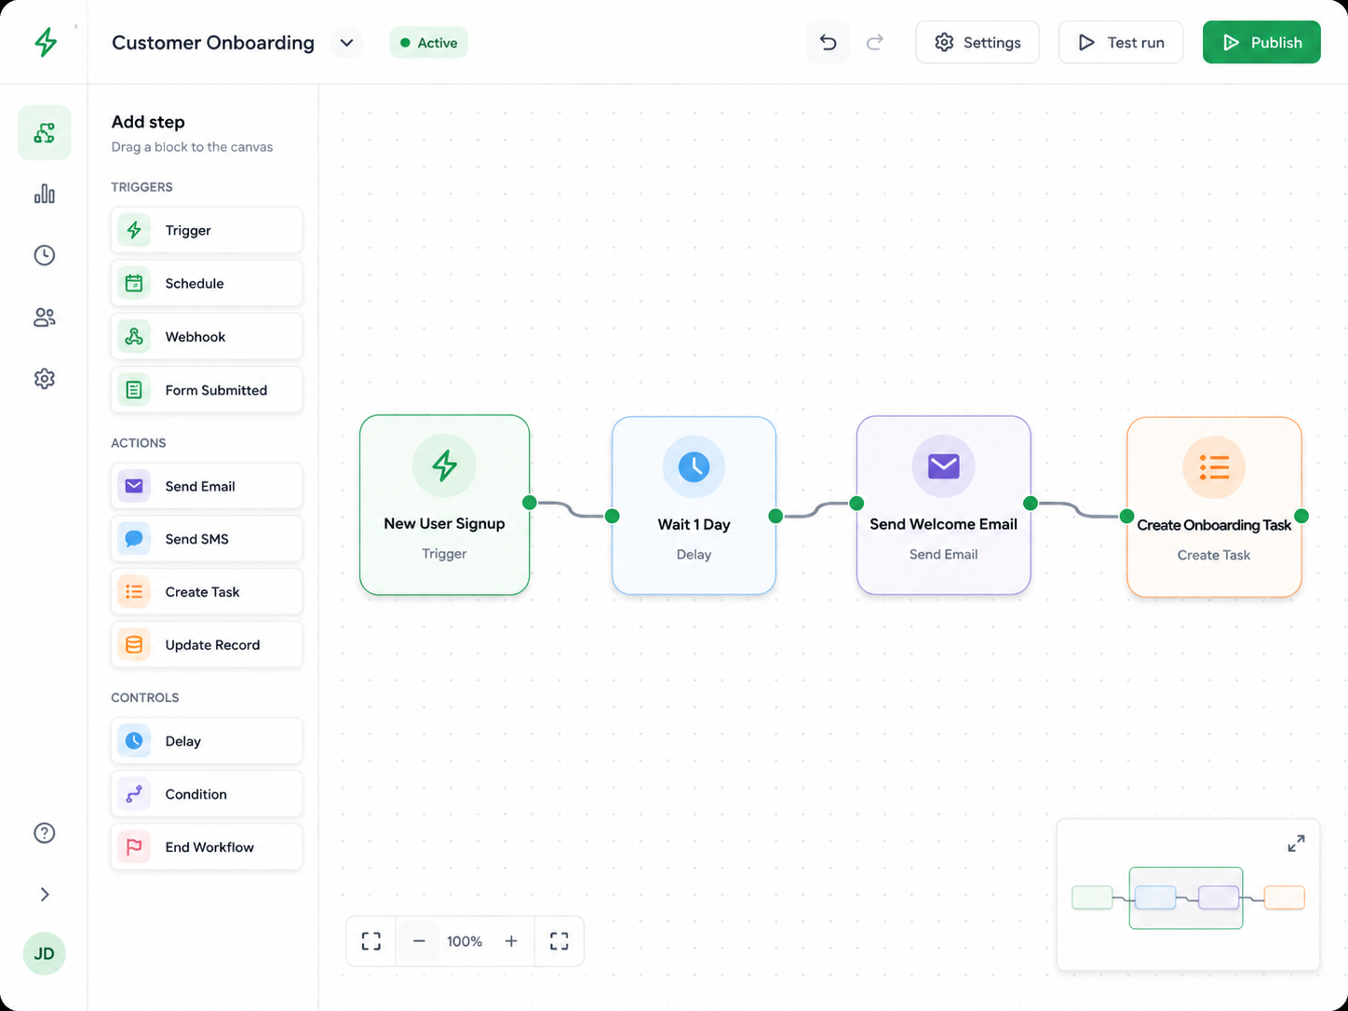The image size is (1348, 1011).
Task: Start a Test run
Action: coord(1121,43)
